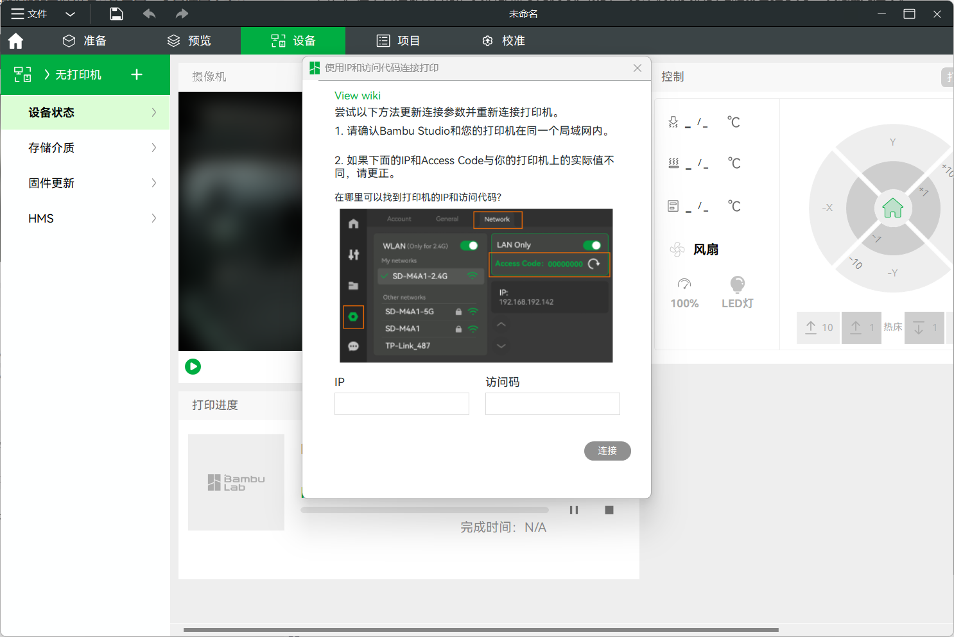Expand the chevron beside HMS
Screen dimensions: 954x637
coord(154,218)
